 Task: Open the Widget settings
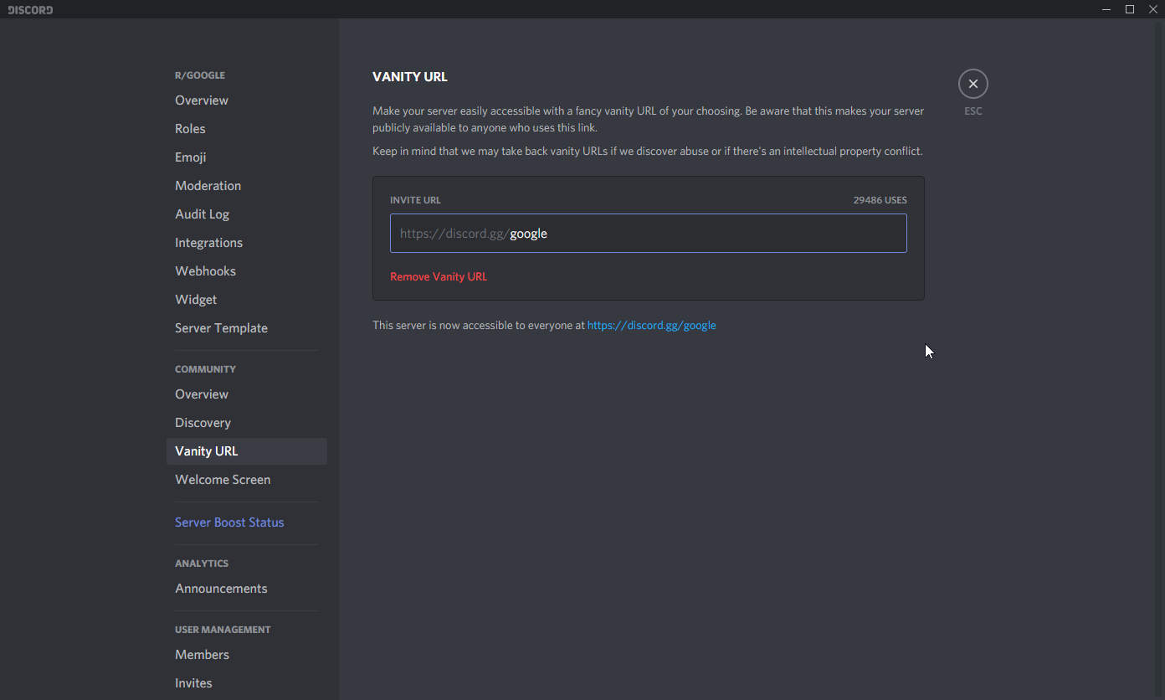point(196,300)
